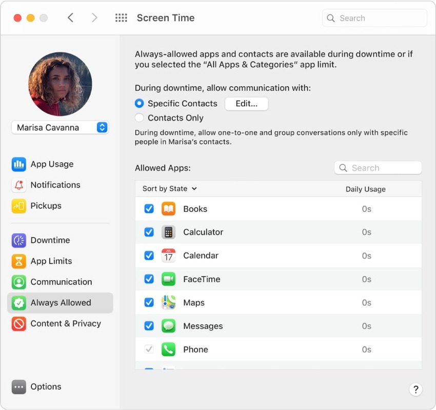Open the Communication sidebar icon
Image resolution: width=436 pixels, height=410 pixels.
tap(19, 282)
